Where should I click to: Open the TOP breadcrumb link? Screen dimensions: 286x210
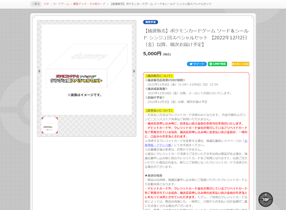click(x=46, y=4)
